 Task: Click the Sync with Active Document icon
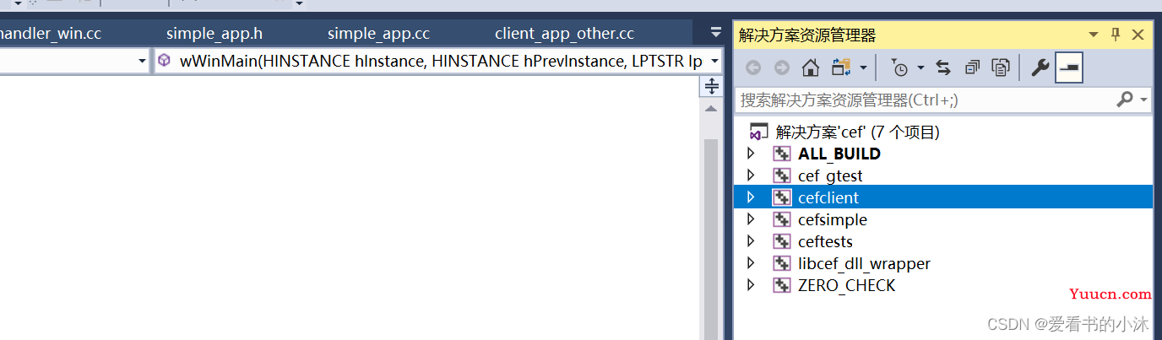[x=944, y=67]
